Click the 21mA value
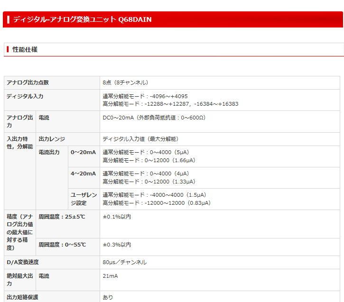Screen dimensions: 344x302 [x=110, y=276]
